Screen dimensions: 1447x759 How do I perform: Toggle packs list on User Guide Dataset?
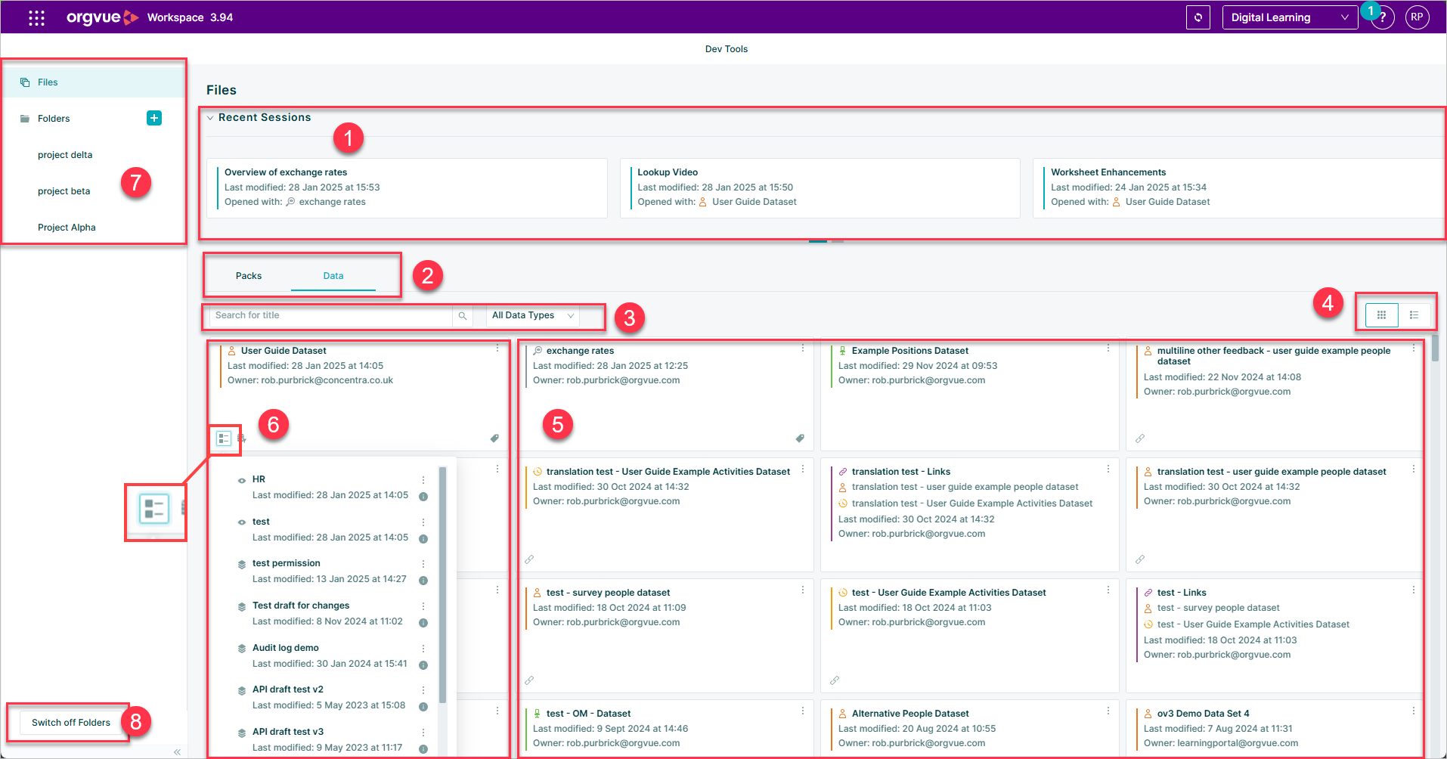point(224,438)
